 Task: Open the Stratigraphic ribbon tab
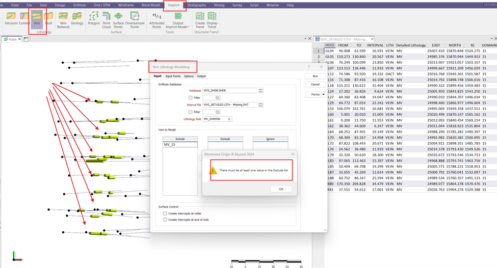pos(198,5)
